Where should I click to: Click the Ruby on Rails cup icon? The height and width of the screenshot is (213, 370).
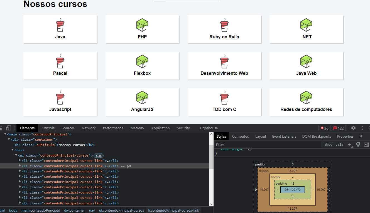(x=224, y=25)
